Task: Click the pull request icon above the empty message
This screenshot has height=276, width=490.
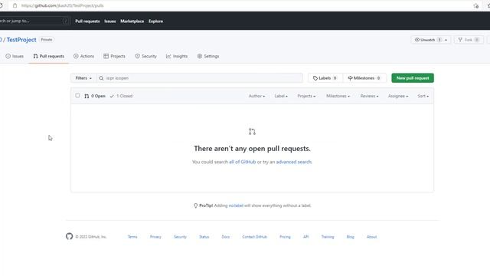Action: (252, 131)
